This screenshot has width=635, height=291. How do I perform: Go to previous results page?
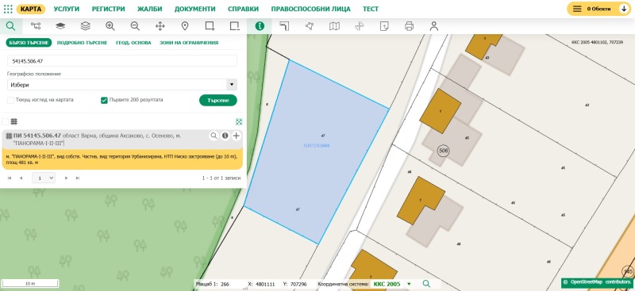click(21, 178)
